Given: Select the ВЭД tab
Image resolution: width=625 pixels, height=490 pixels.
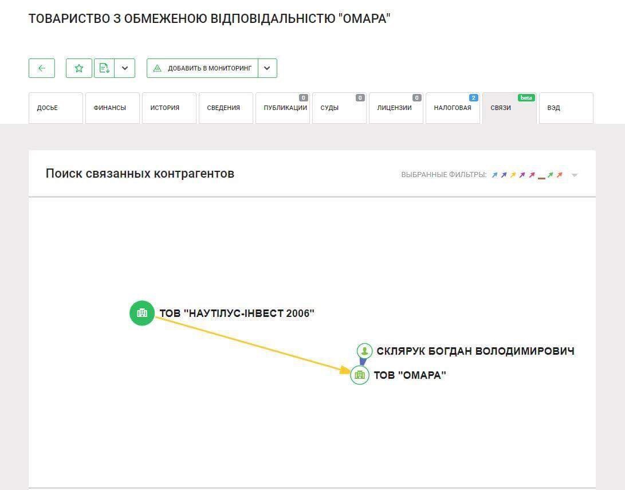Looking at the screenshot, I should pyautogui.click(x=565, y=108).
